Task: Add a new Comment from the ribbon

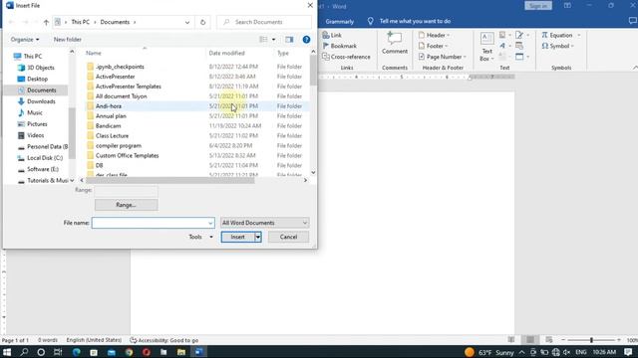Action: pos(395,43)
